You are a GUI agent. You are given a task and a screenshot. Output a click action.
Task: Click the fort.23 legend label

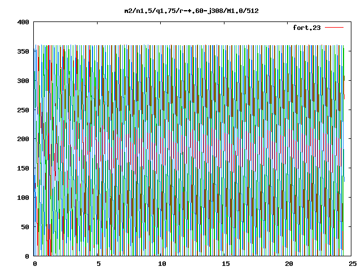tap(306, 28)
